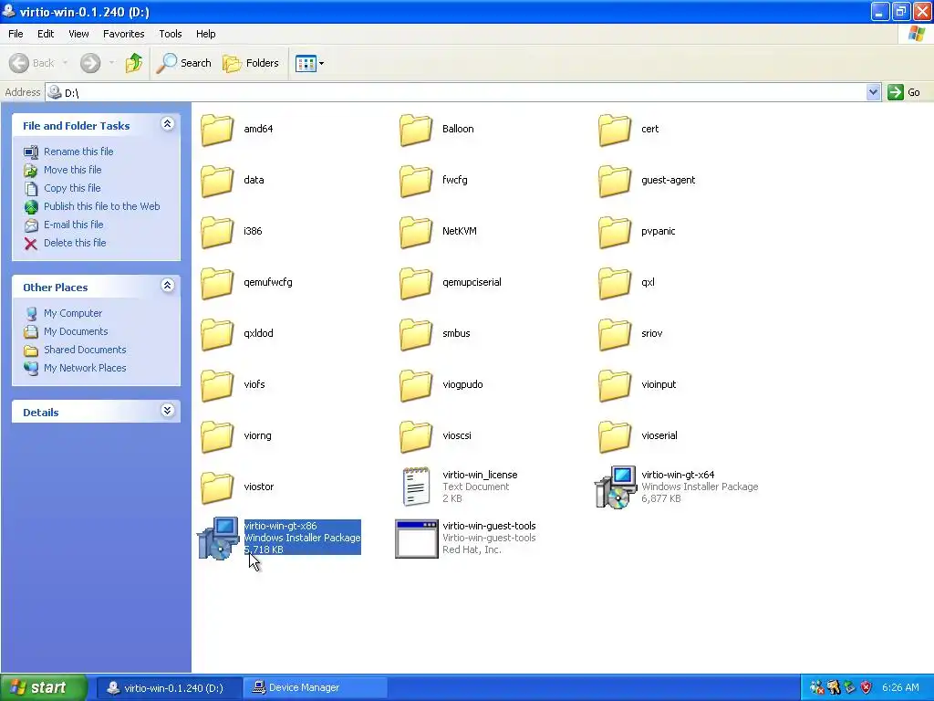Go to My Documents link
Viewport: 934px width, 701px height.
(76, 331)
